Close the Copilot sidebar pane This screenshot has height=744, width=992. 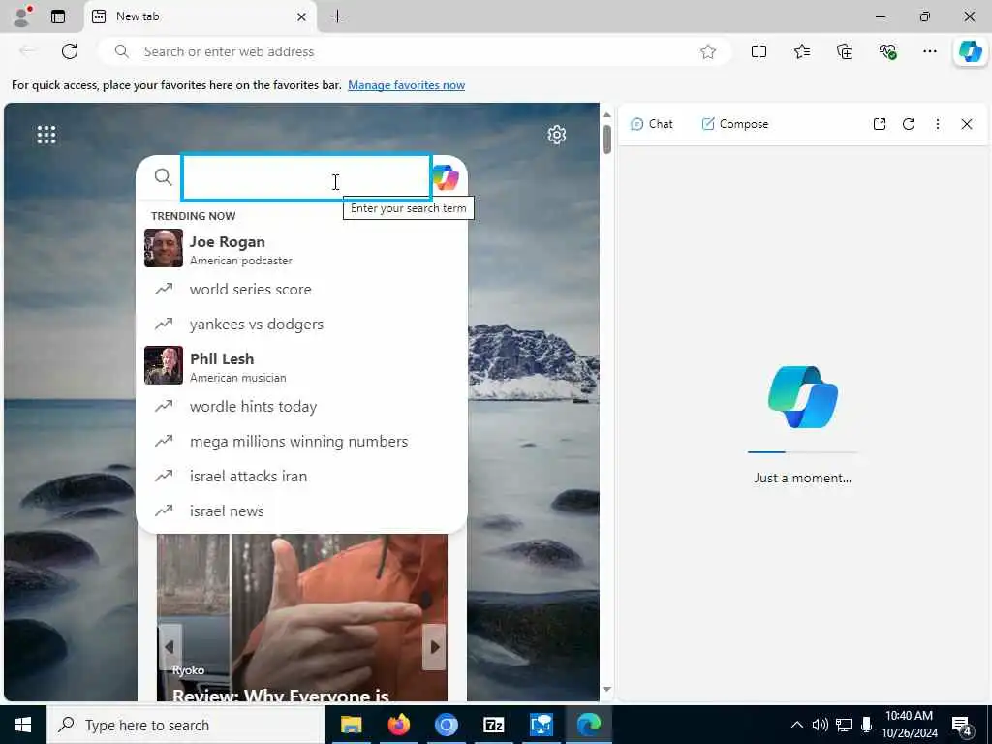[967, 124]
